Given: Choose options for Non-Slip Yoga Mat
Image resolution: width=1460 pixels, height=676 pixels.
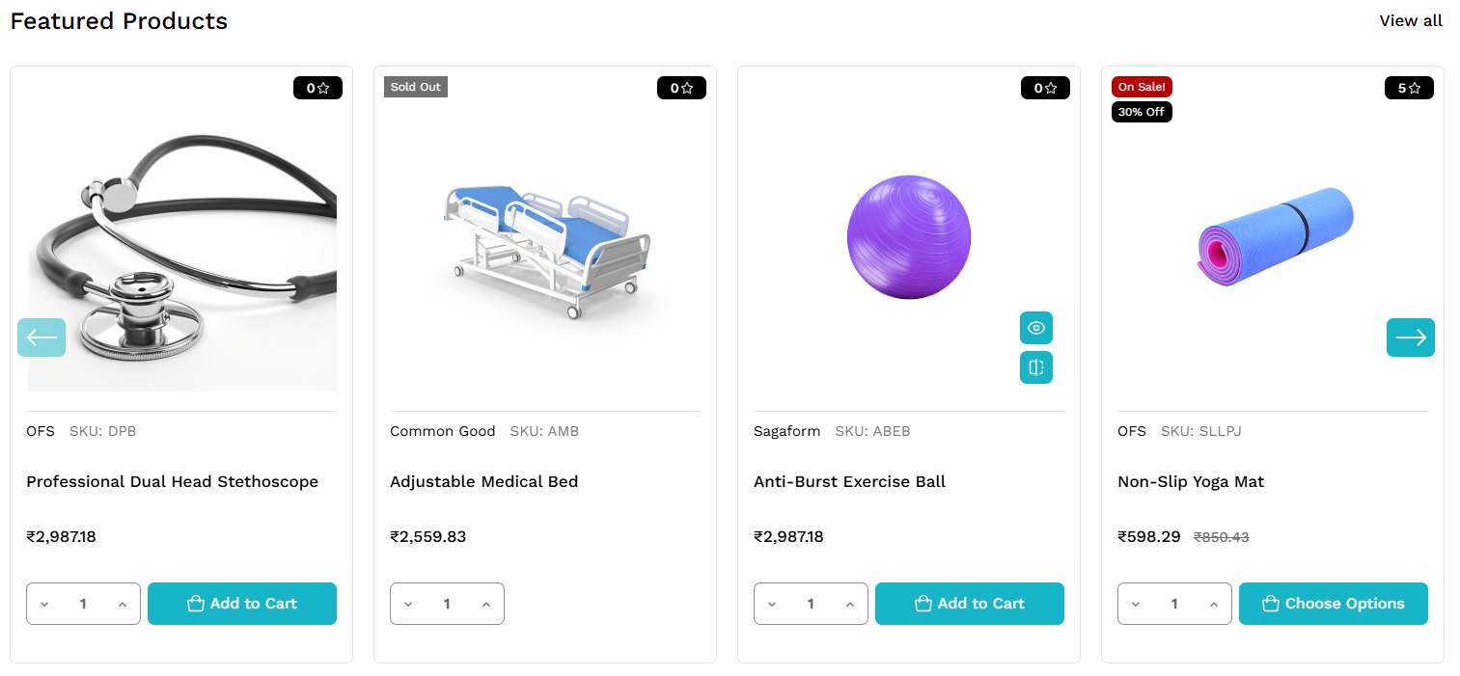Looking at the screenshot, I should pyautogui.click(x=1333, y=604).
